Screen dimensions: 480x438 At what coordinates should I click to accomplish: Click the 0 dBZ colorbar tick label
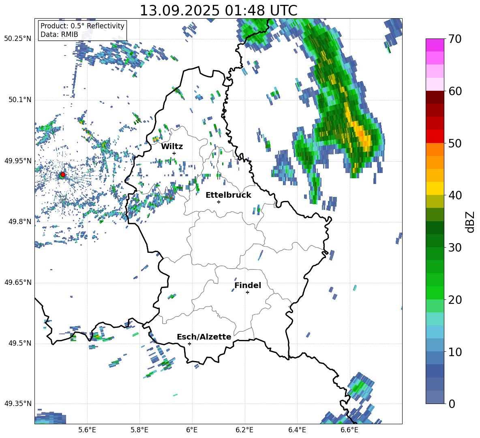click(452, 404)
